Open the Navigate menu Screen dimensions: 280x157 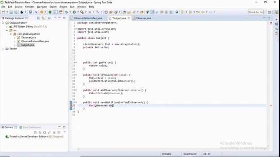coord(42,7)
